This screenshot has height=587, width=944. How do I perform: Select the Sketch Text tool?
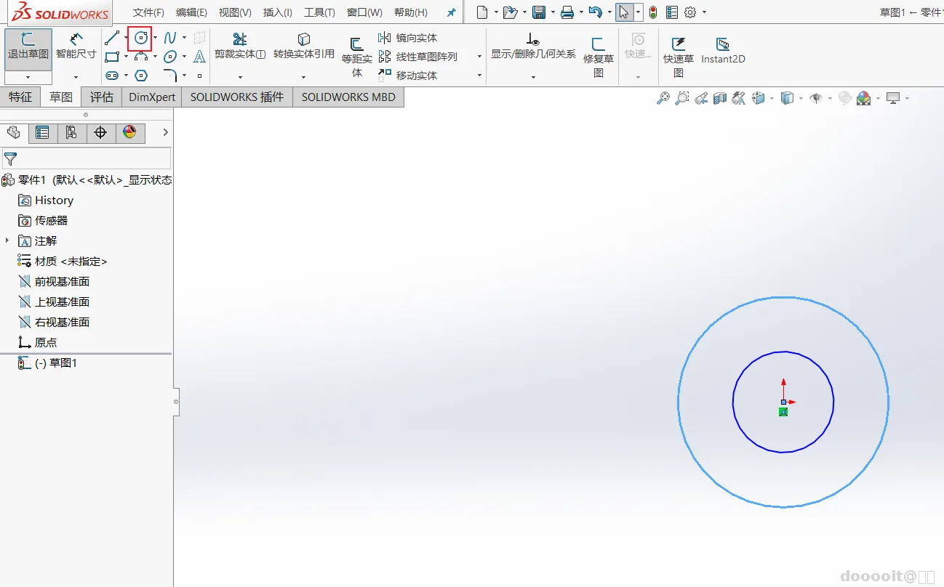point(199,57)
